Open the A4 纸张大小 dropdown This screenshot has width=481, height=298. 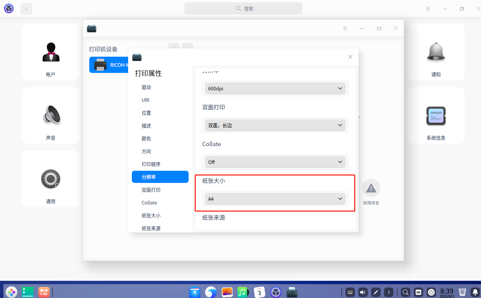(x=275, y=198)
